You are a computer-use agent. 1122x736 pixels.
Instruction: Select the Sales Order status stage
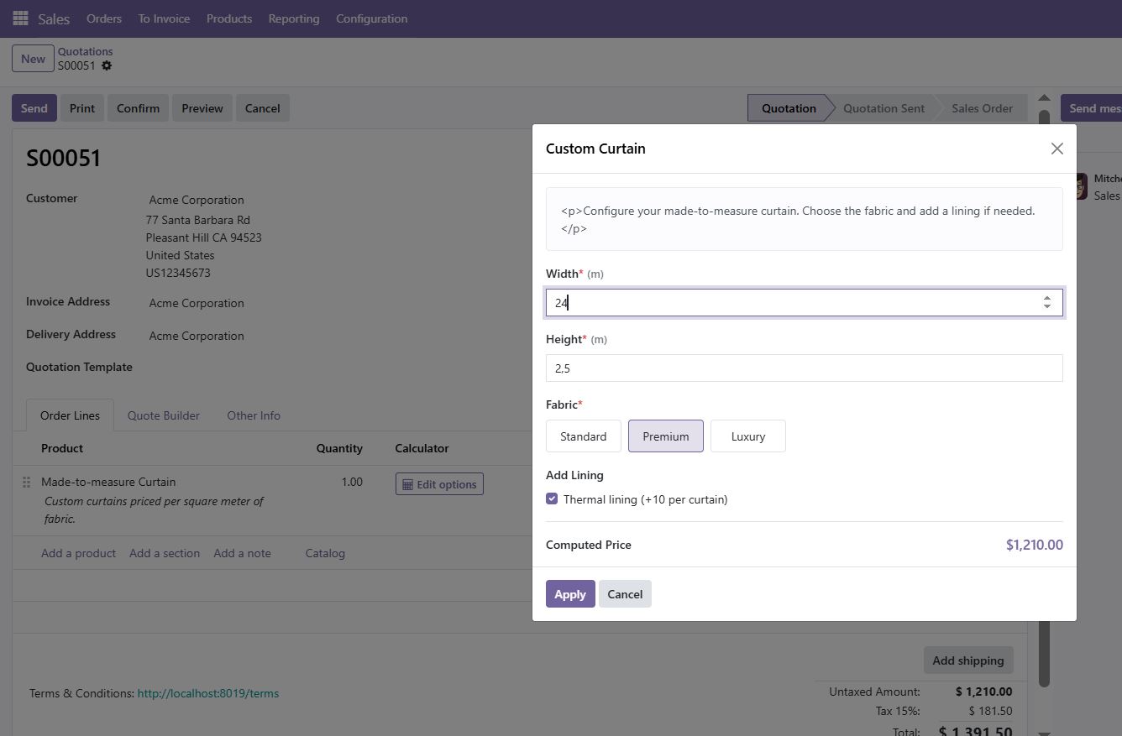click(x=982, y=108)
